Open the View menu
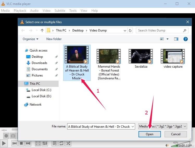 click(x=84, y=11)
